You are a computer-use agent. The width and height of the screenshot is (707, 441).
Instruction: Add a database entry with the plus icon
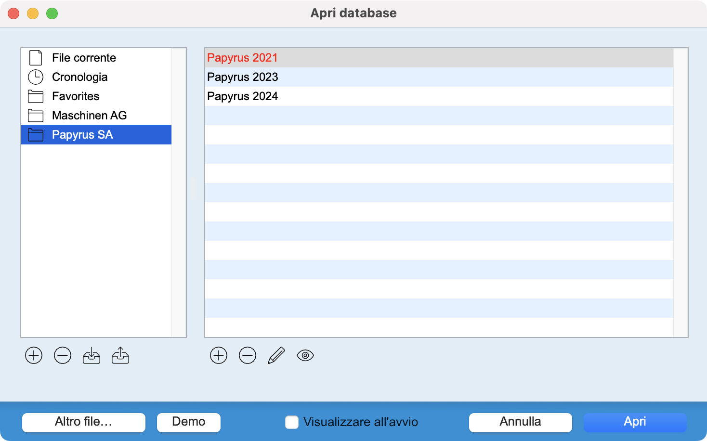coord(219,355)
